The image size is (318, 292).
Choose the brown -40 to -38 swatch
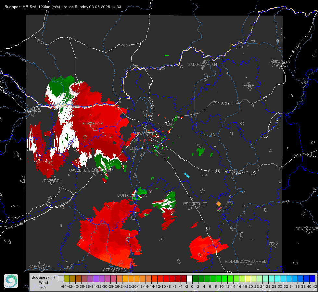(x=78, y=278)
